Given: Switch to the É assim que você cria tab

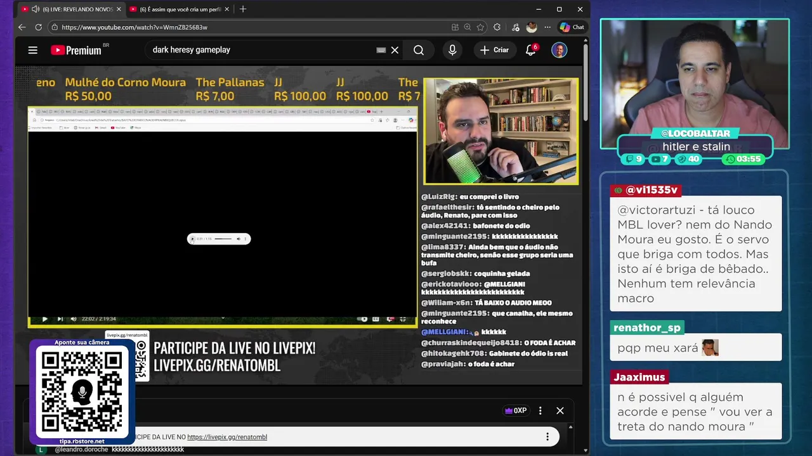Looking at the screenshot, I should [x=180, y=9].
